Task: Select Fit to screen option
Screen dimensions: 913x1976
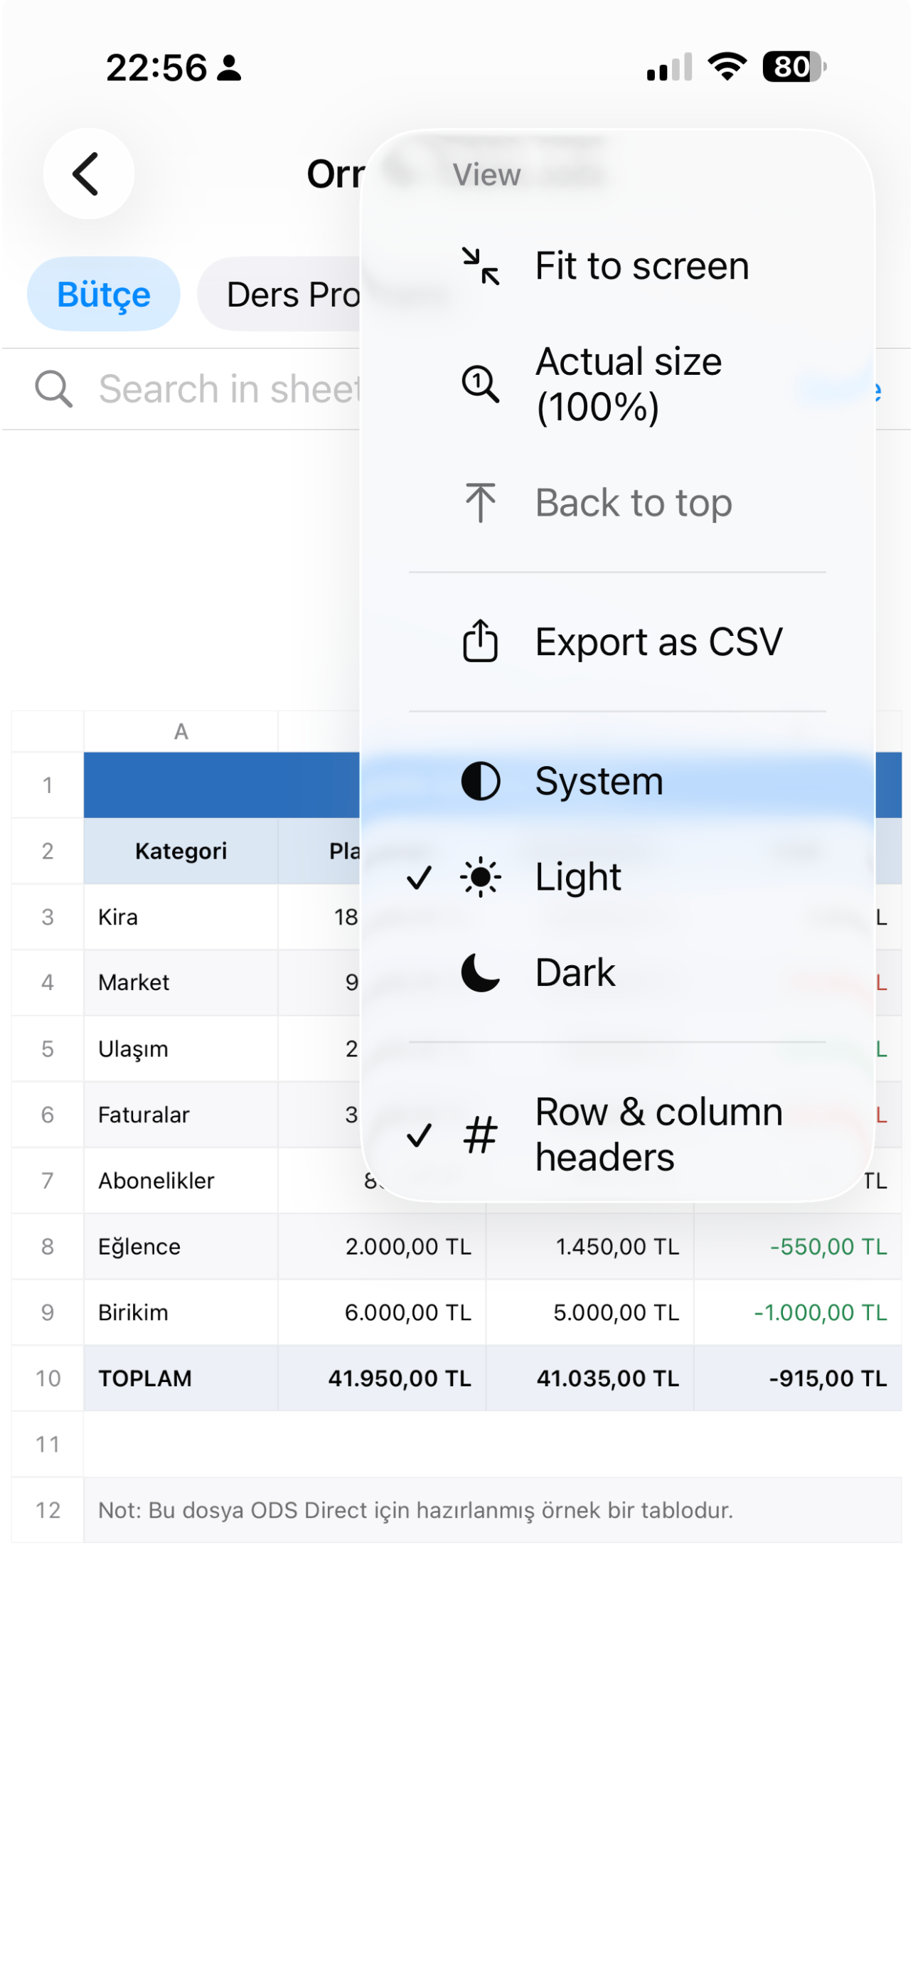Action: point(617,266)
